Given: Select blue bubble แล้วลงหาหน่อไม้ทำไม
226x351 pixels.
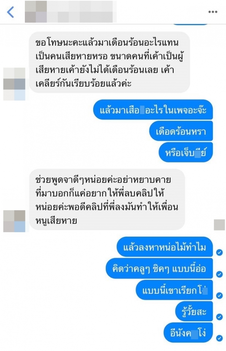Looking at the screenshot, I should [164, 247].
